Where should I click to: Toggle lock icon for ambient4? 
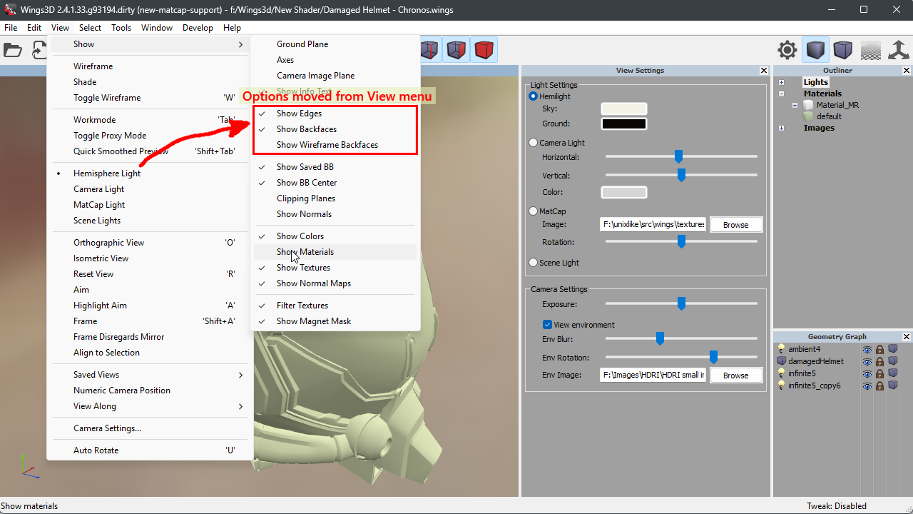880,350
